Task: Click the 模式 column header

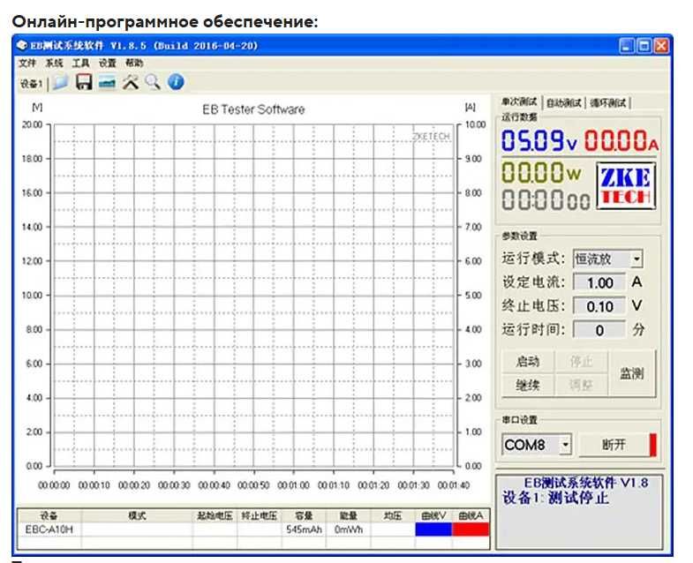Action: pyautogui.click(x=137, y=515)
